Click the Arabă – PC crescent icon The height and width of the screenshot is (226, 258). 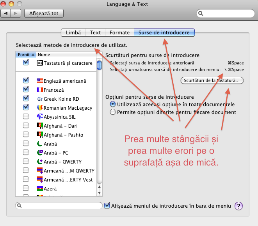(40, 153)
